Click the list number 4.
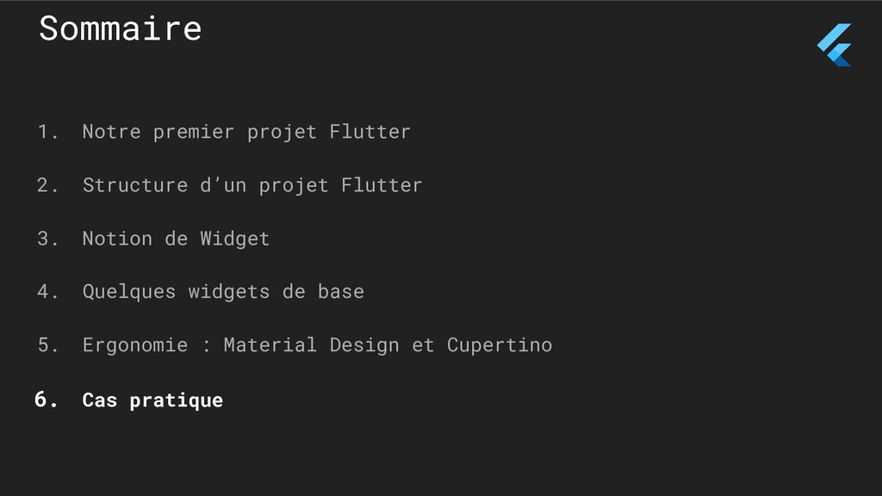The height and width of the screenshot is (496, 882). (x=47, y=291)
